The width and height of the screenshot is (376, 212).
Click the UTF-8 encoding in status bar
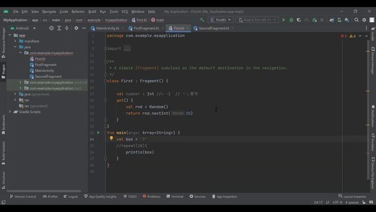(x=337, y=203)
